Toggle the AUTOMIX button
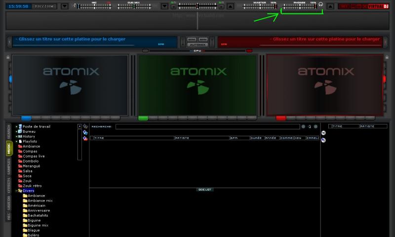The height and width of the screenshot is (237, 395). tap(197, 44)
